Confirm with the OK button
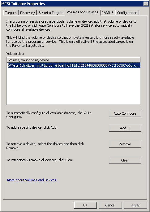This screenshot has width=150, height=212. pos(85,205)
